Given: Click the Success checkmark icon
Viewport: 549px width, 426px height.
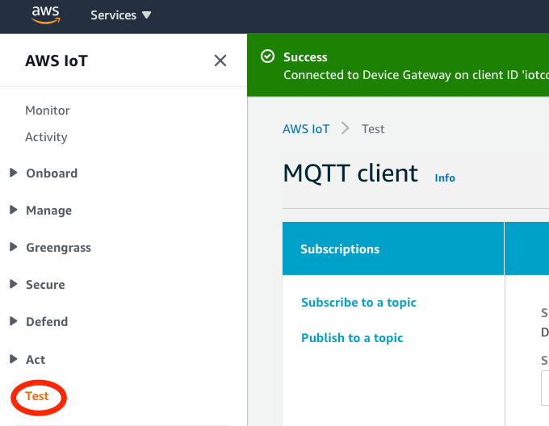Looking at the screenshot, I should pyautogui.click(x=267, y=56).
